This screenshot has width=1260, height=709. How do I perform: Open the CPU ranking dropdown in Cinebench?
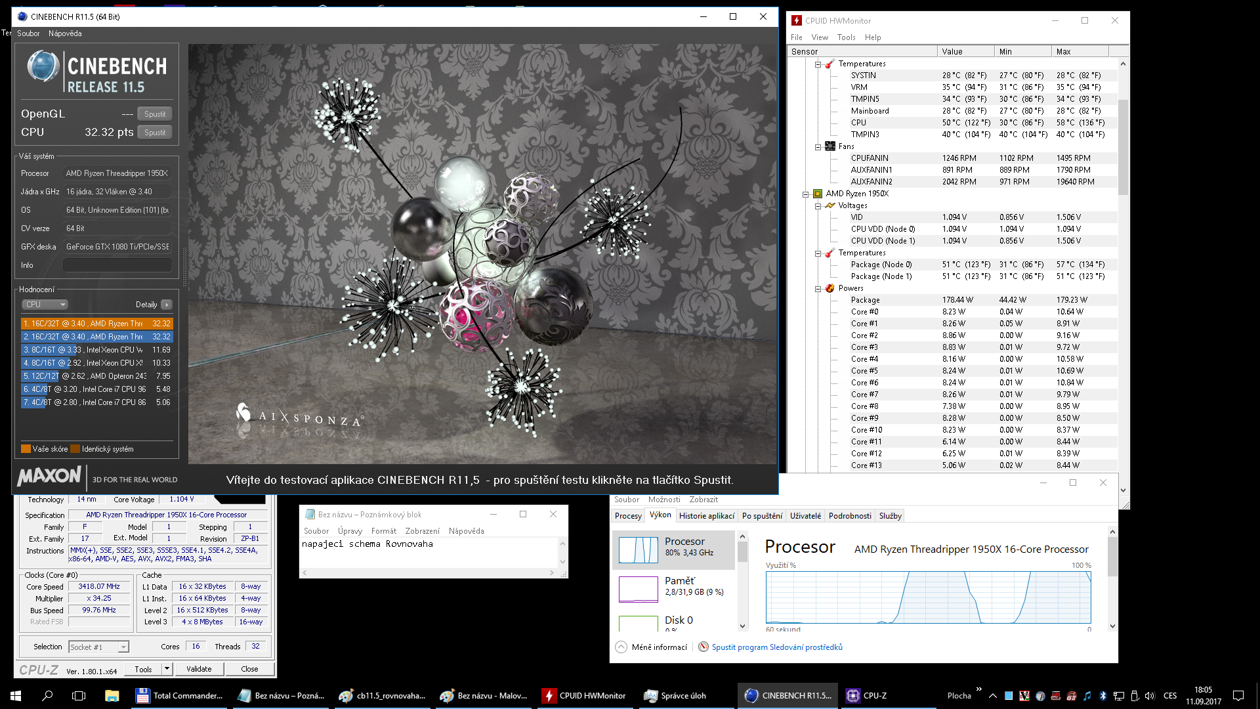tap(45, 305)
